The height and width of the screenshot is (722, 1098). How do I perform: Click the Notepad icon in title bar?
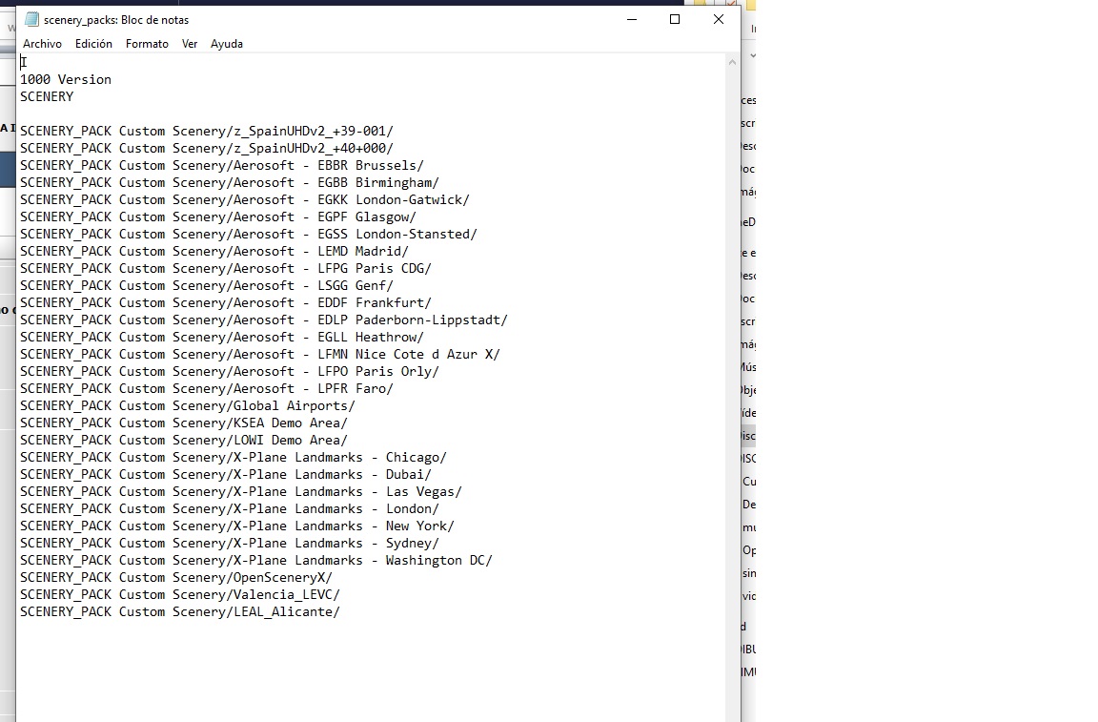(31, 20)
